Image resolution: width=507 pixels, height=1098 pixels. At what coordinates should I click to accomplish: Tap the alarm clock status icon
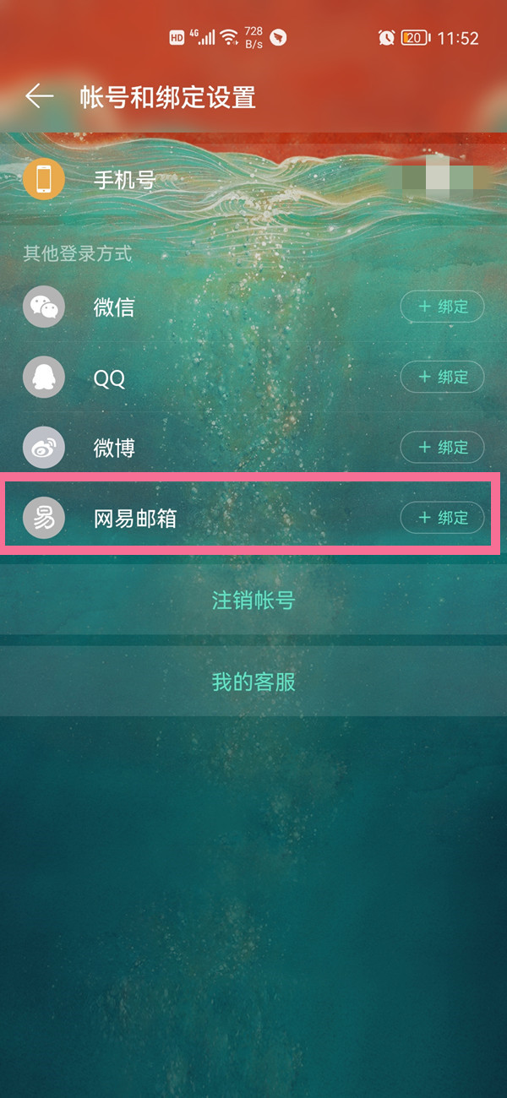point(386,38)
